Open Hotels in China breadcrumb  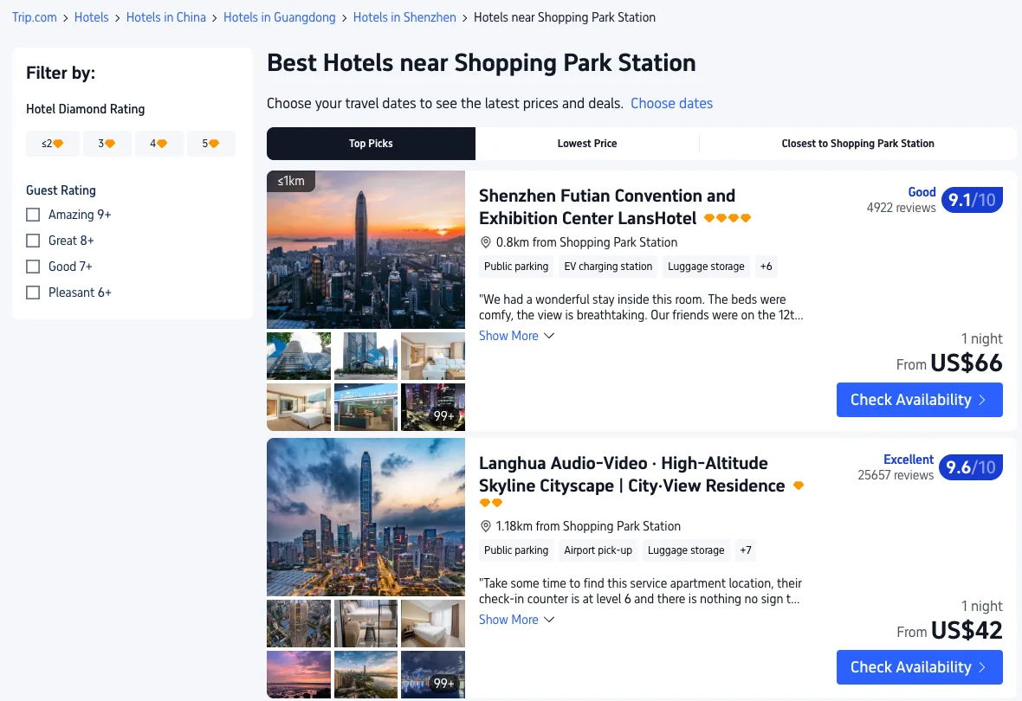click(x=166, y=17)
